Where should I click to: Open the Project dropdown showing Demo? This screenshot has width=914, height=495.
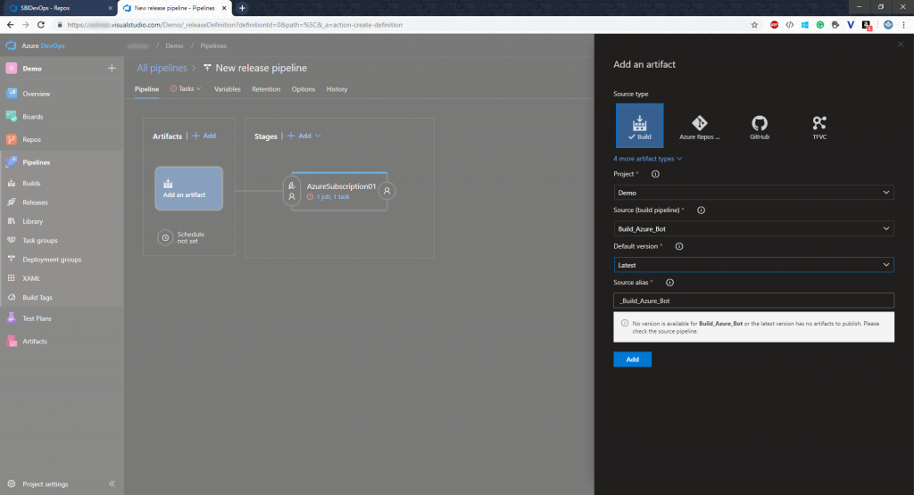point(753,192)
